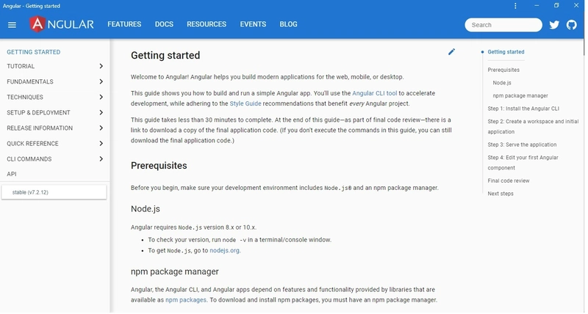Open the three-dot window options menu
Image resolution: width=588 pixels, height=314 pixels.
pyautogui.click(x=515, y=6)
